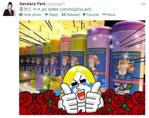
Task: Click the front purple canister's portrait label
Action: (x=126, y=72)
